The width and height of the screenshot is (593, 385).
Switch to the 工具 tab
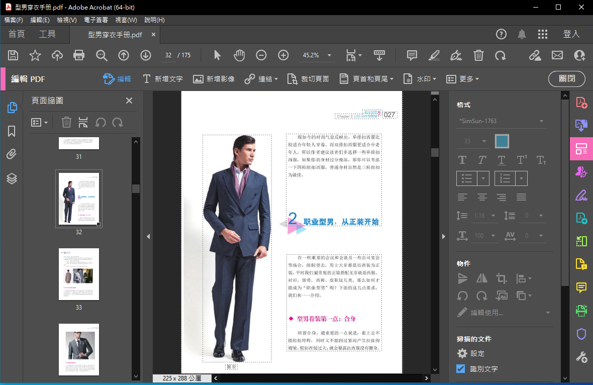48,34
